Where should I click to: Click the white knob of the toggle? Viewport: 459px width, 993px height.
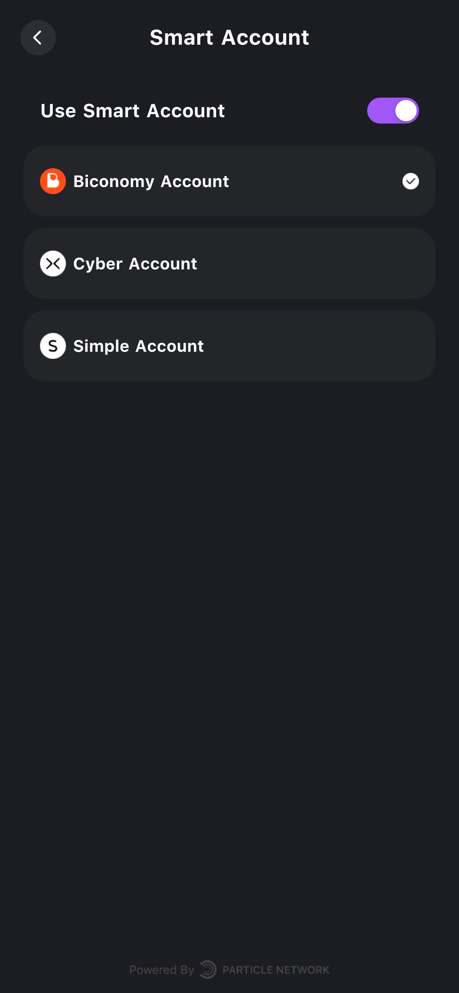tap(406, 111)
